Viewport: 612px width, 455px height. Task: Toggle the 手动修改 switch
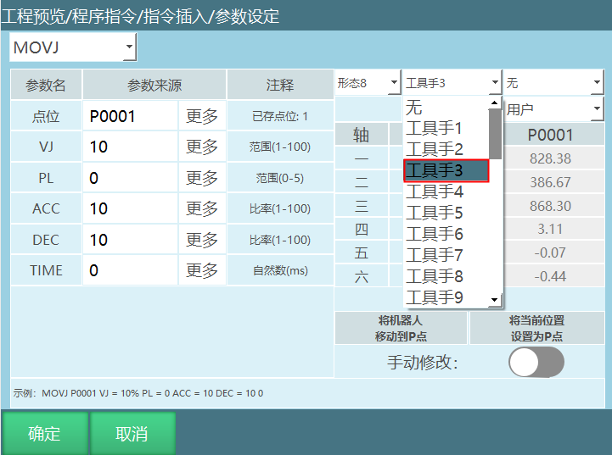click(x=536, y=363)
